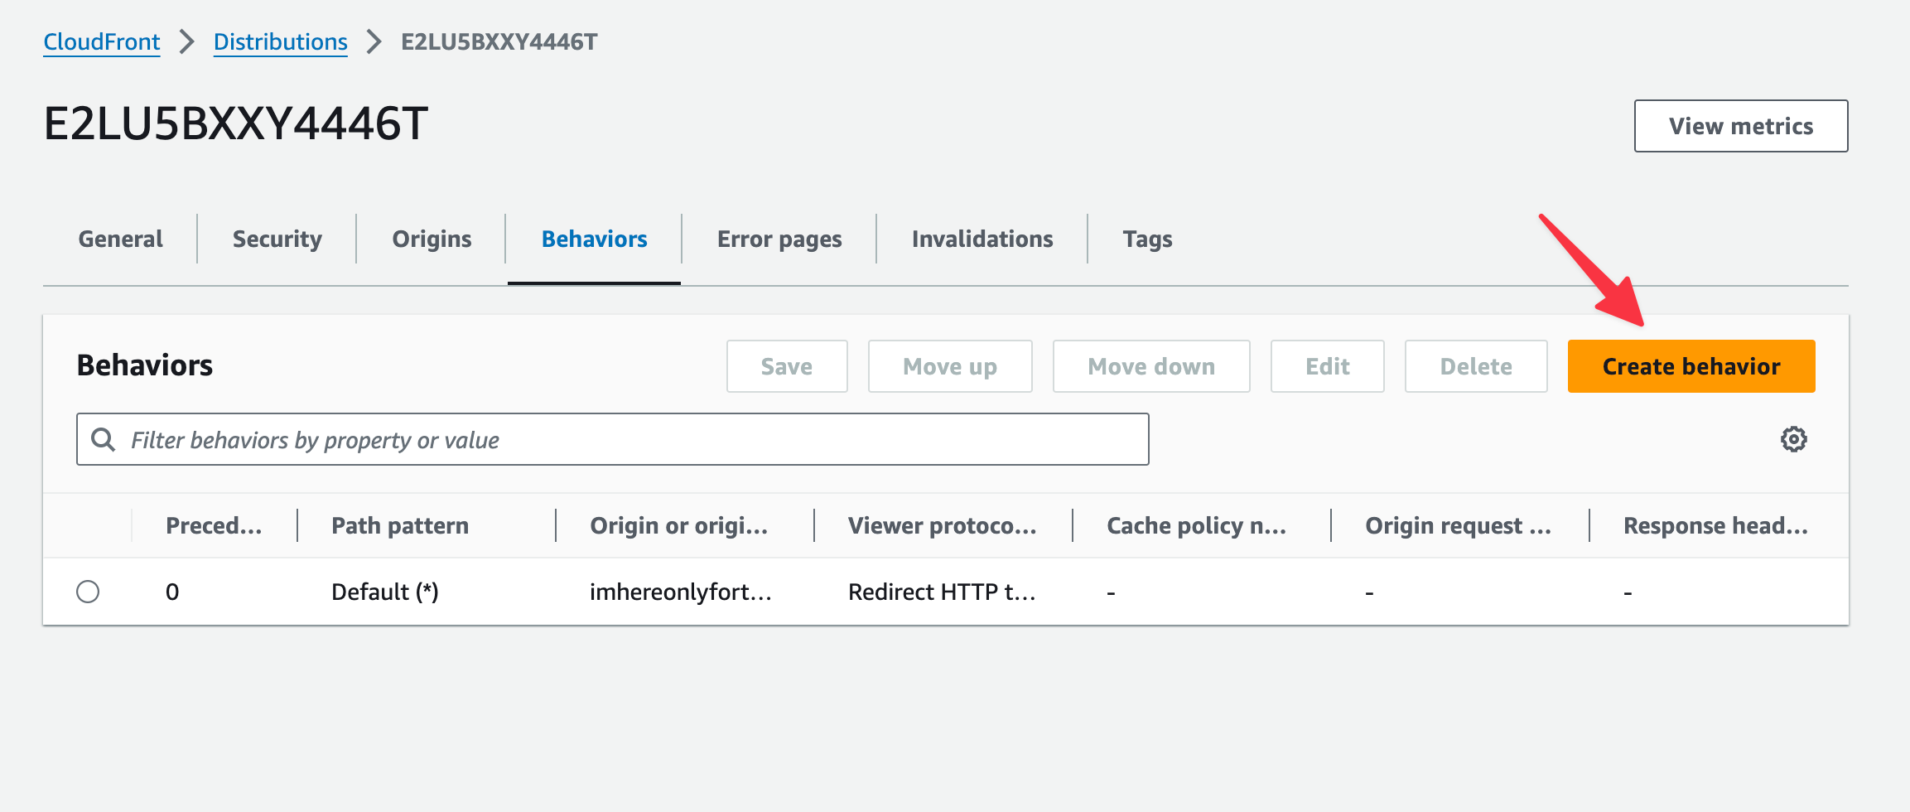The height and width of the screenshot is (812, 1910).
Task: Open the Security tab
Action: point(277,239)
